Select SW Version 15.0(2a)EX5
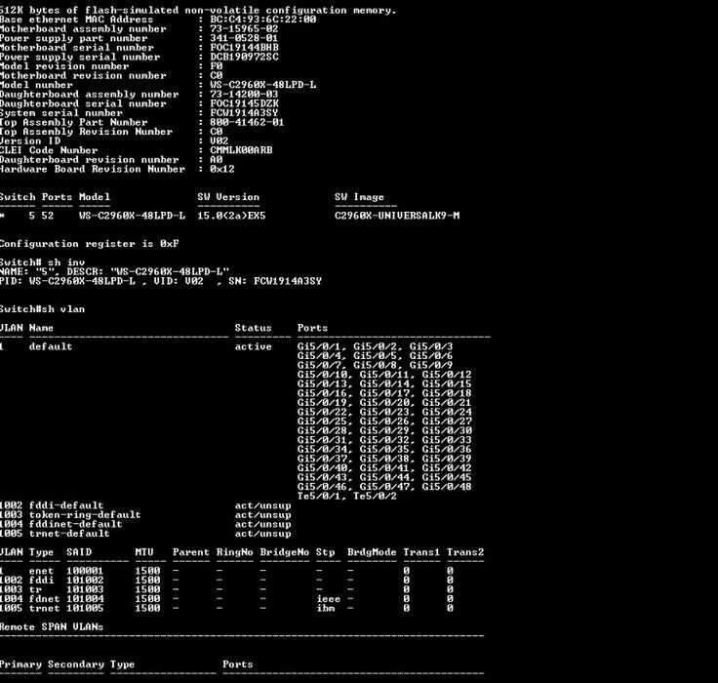Viewport: 718px width, 683px height. [x=232, y=216]
